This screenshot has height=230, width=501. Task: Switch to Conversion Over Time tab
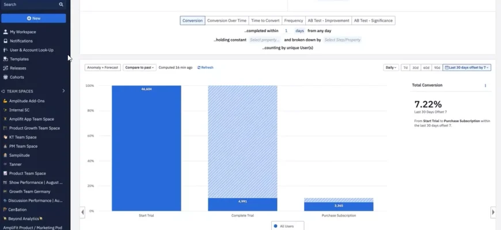227,21
